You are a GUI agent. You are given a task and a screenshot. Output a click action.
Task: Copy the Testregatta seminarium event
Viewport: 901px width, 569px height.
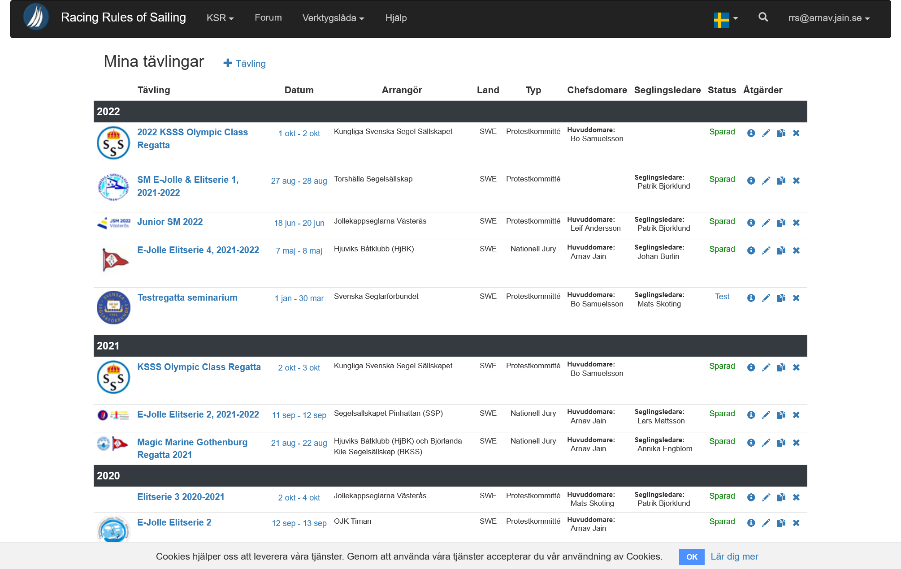point(781,298)
